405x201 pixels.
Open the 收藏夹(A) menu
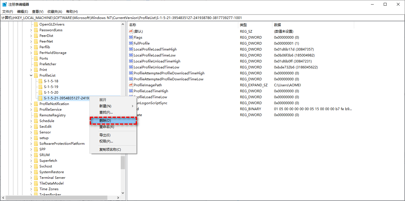pyautogui.click(x=55, y=12)
